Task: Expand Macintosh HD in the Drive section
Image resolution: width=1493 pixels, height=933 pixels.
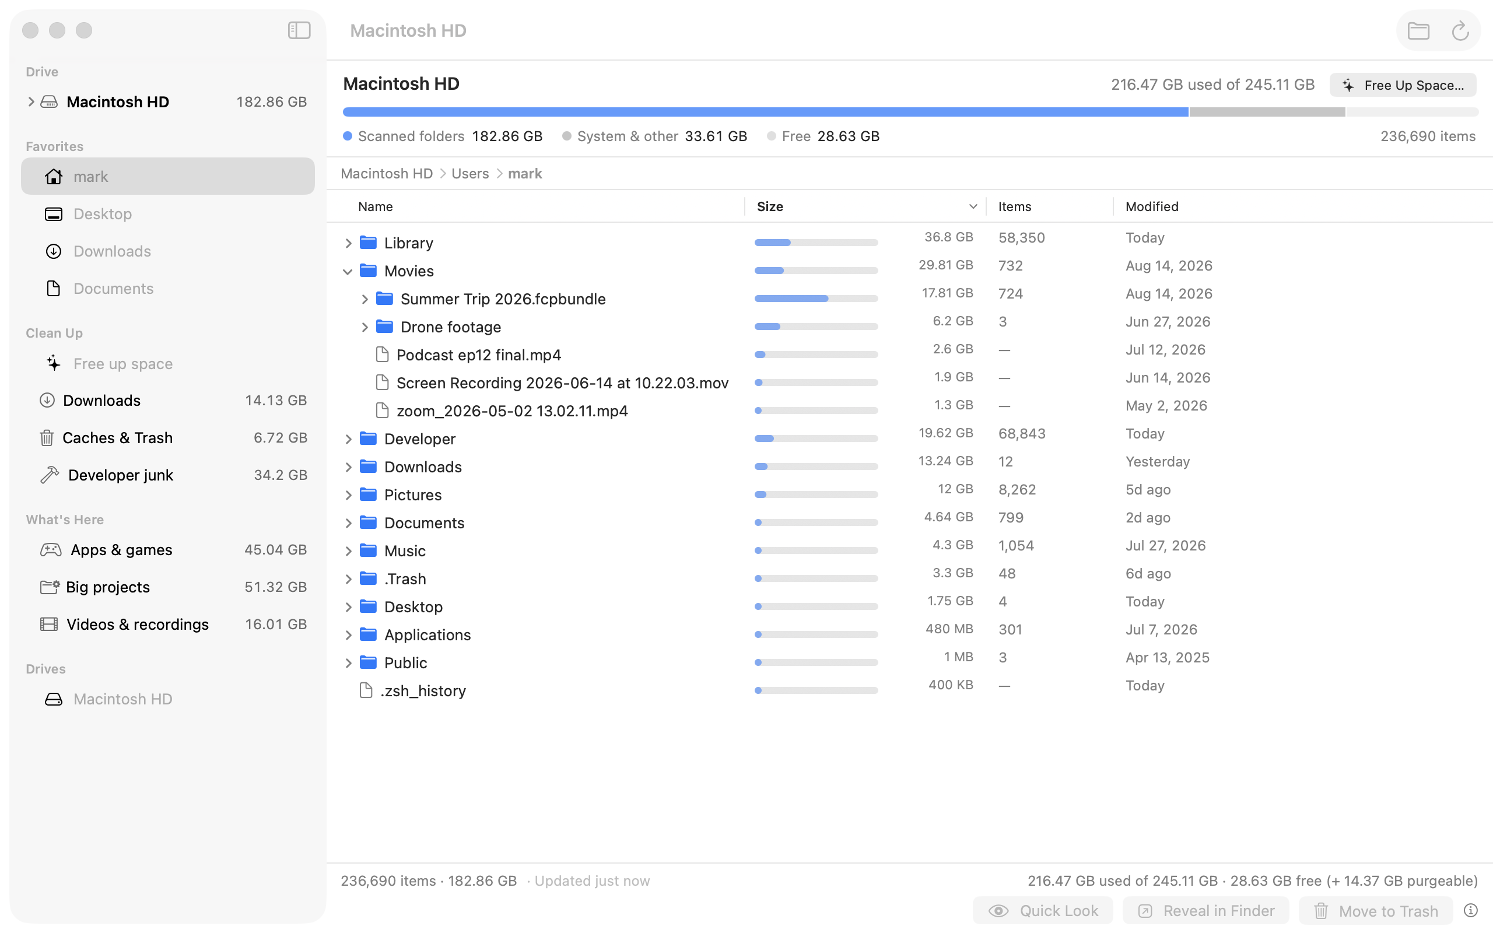Action: click(x=30, y=102)
